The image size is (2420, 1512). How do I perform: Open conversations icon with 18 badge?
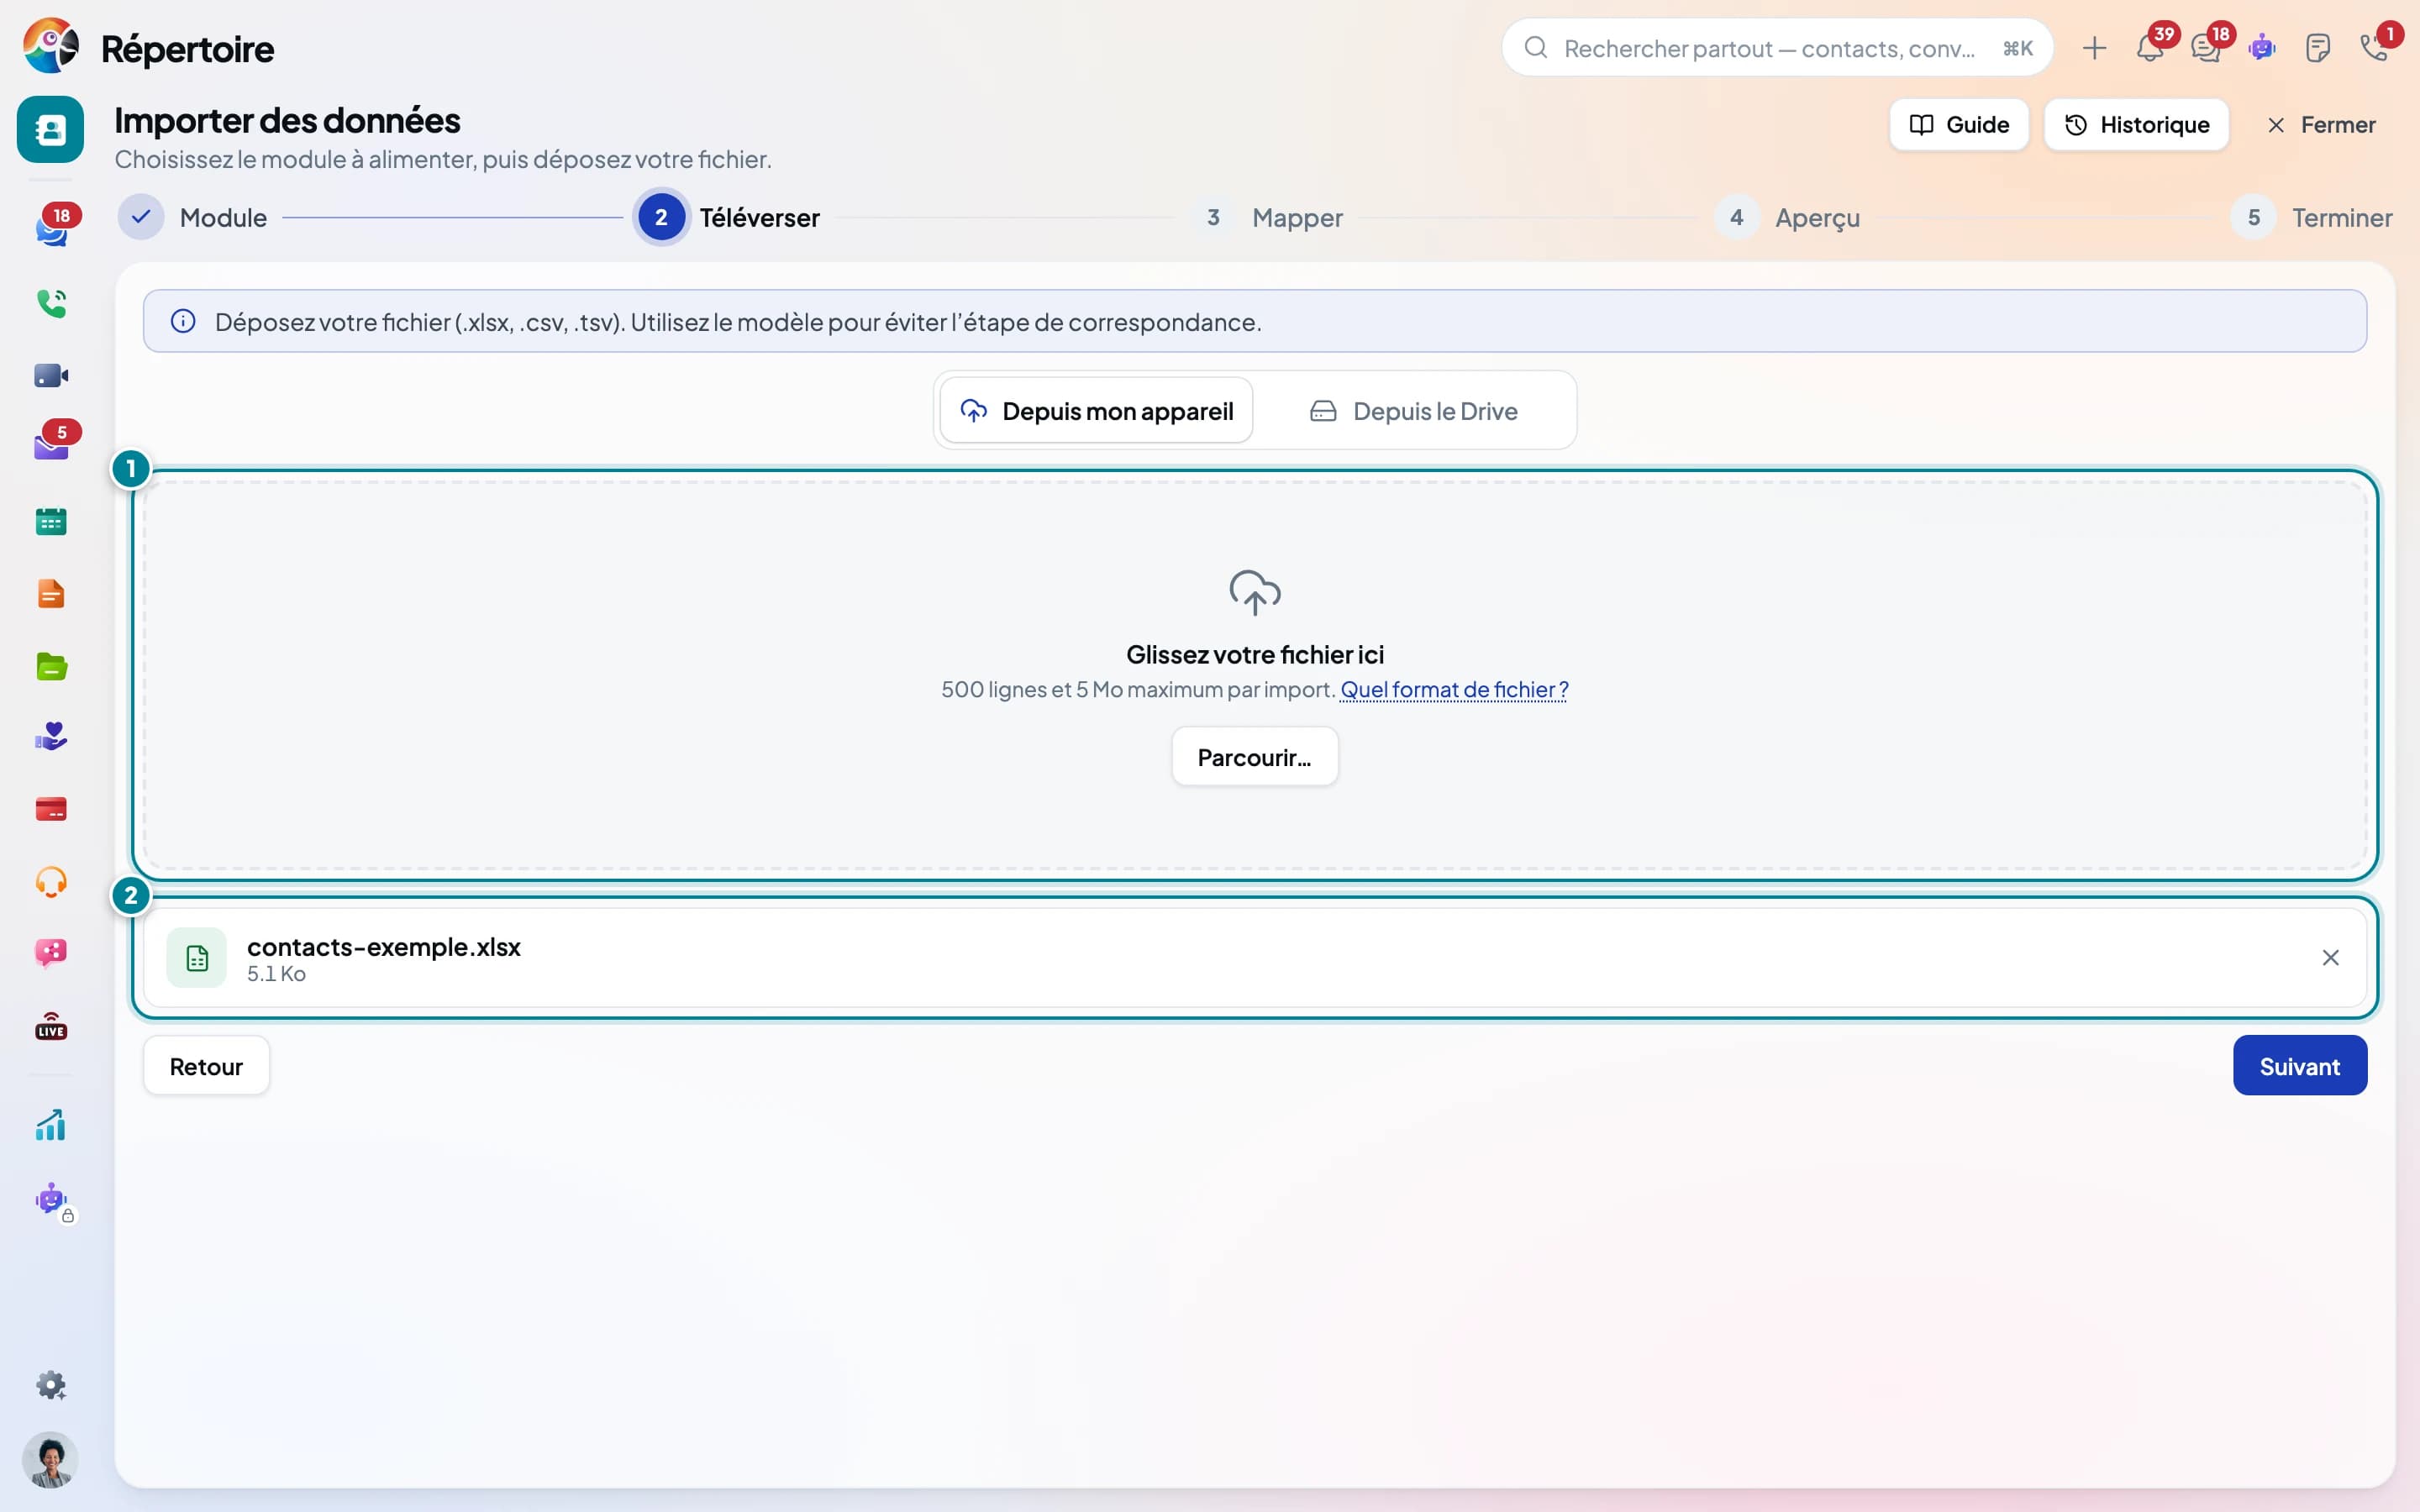[2207, 47]
